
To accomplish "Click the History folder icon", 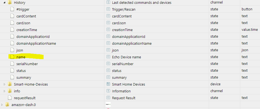I will tap(10, 2).
